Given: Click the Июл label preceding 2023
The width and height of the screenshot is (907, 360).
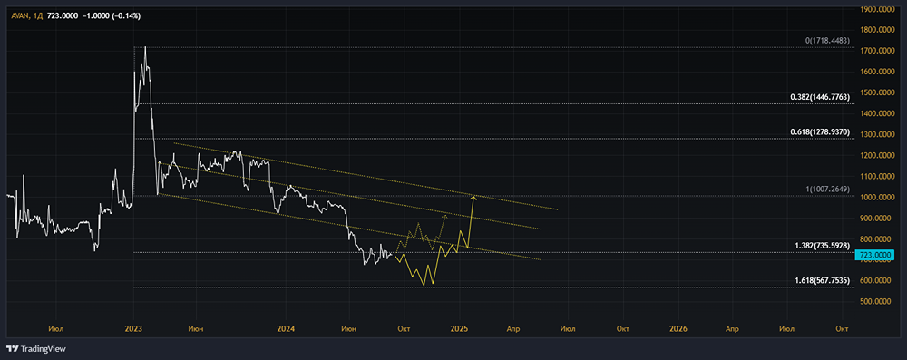Looking at the screenshot, I should pos(56,329).
